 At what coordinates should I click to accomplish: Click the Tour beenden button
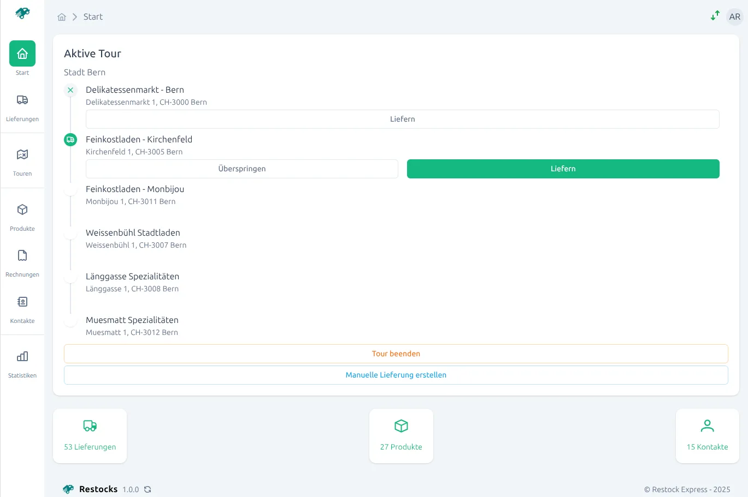pyautogui.click(x=396, y=354)
